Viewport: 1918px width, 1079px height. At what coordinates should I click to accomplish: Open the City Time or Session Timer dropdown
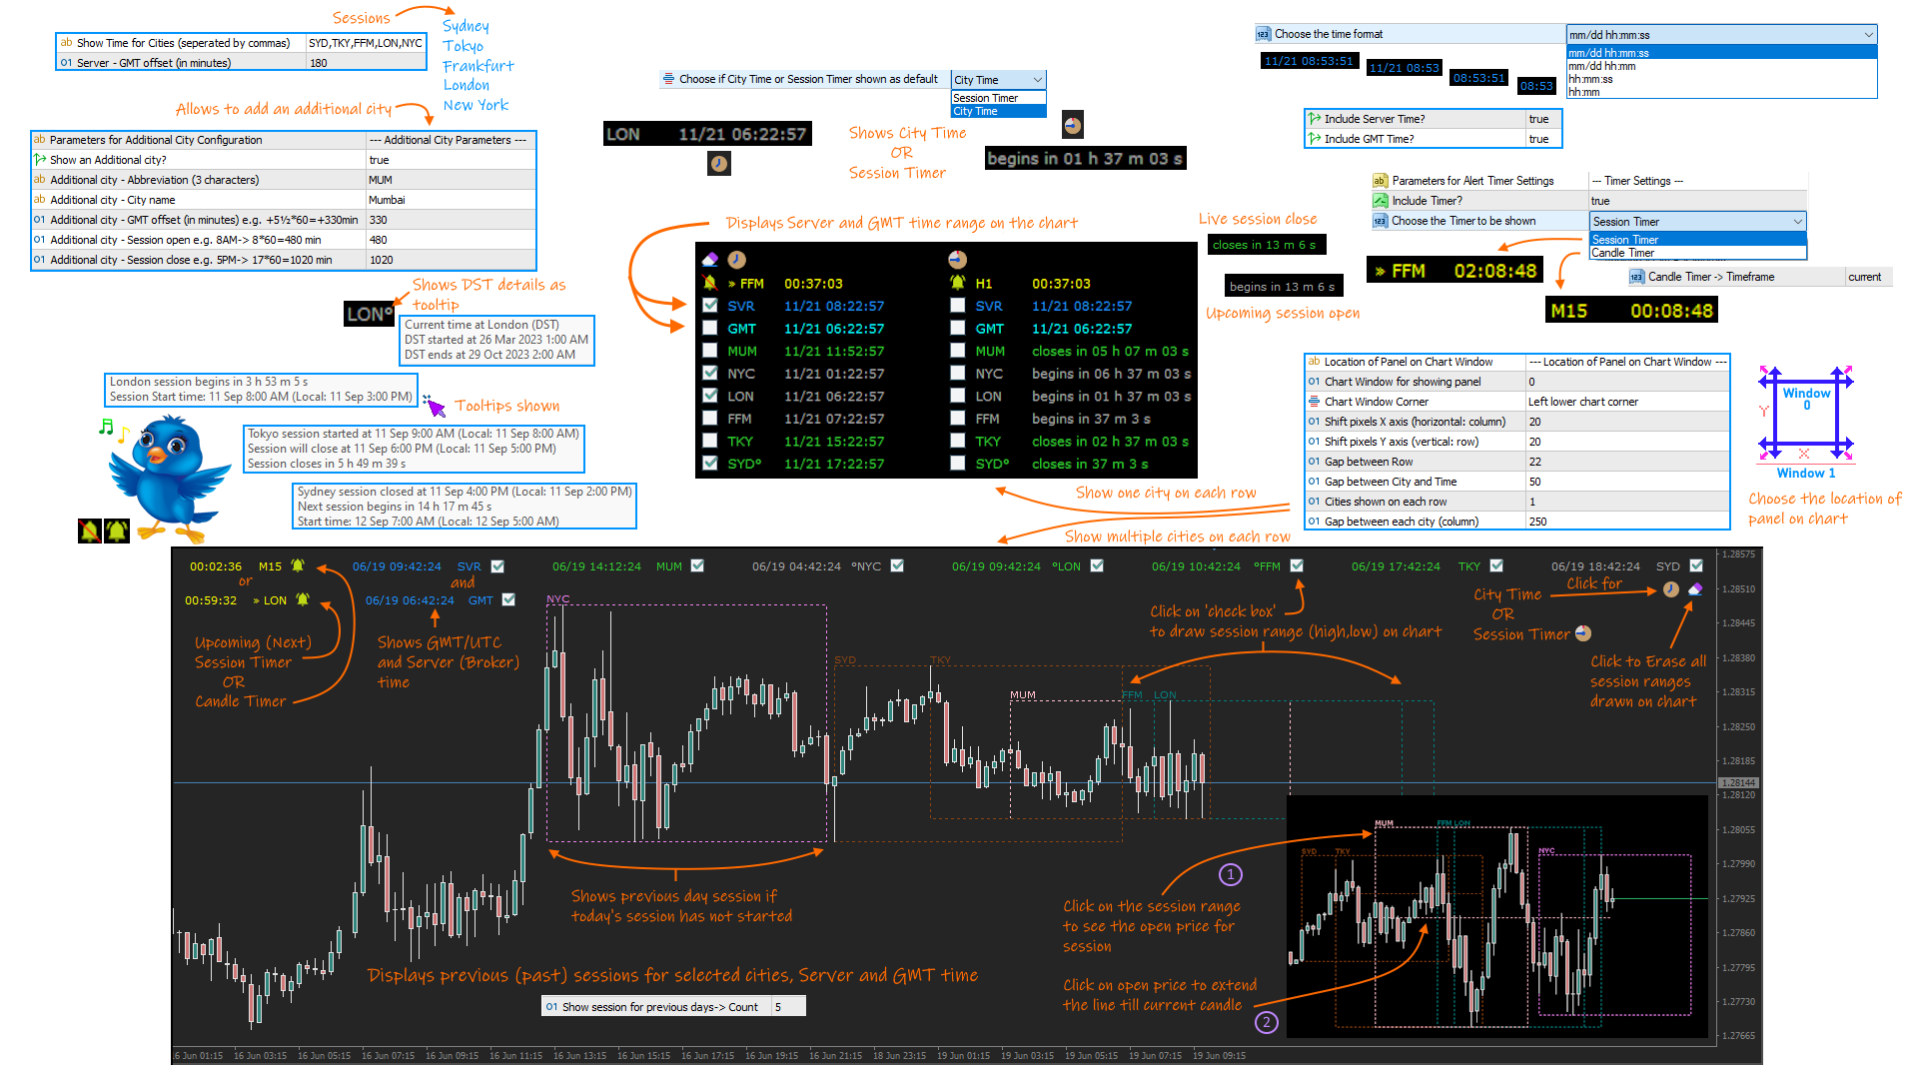coord(997,79)
